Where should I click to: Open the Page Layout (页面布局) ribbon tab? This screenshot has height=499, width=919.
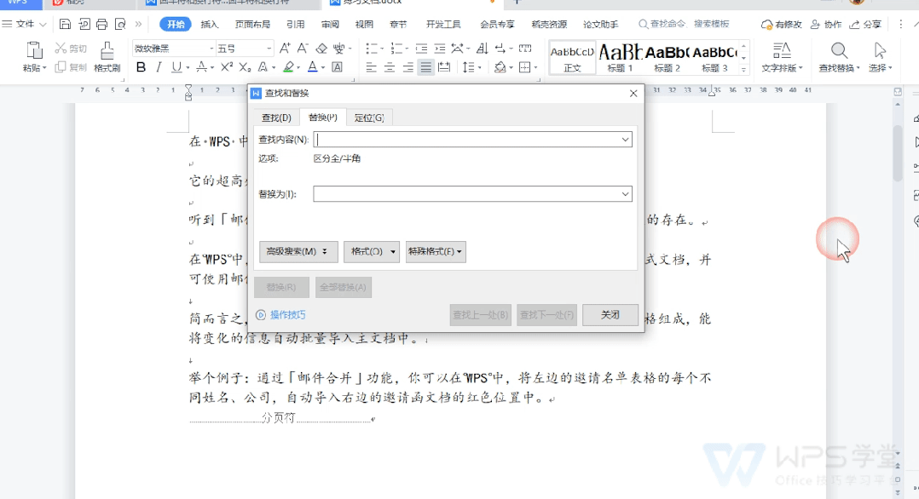(x=252, y=24)
